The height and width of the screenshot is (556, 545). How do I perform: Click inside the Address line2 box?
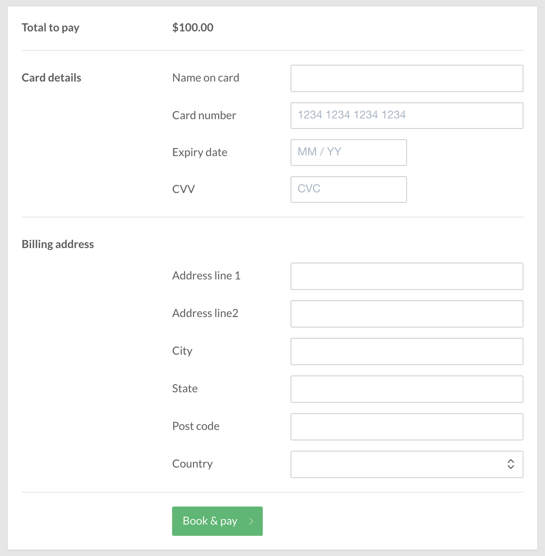coord(407,314)
